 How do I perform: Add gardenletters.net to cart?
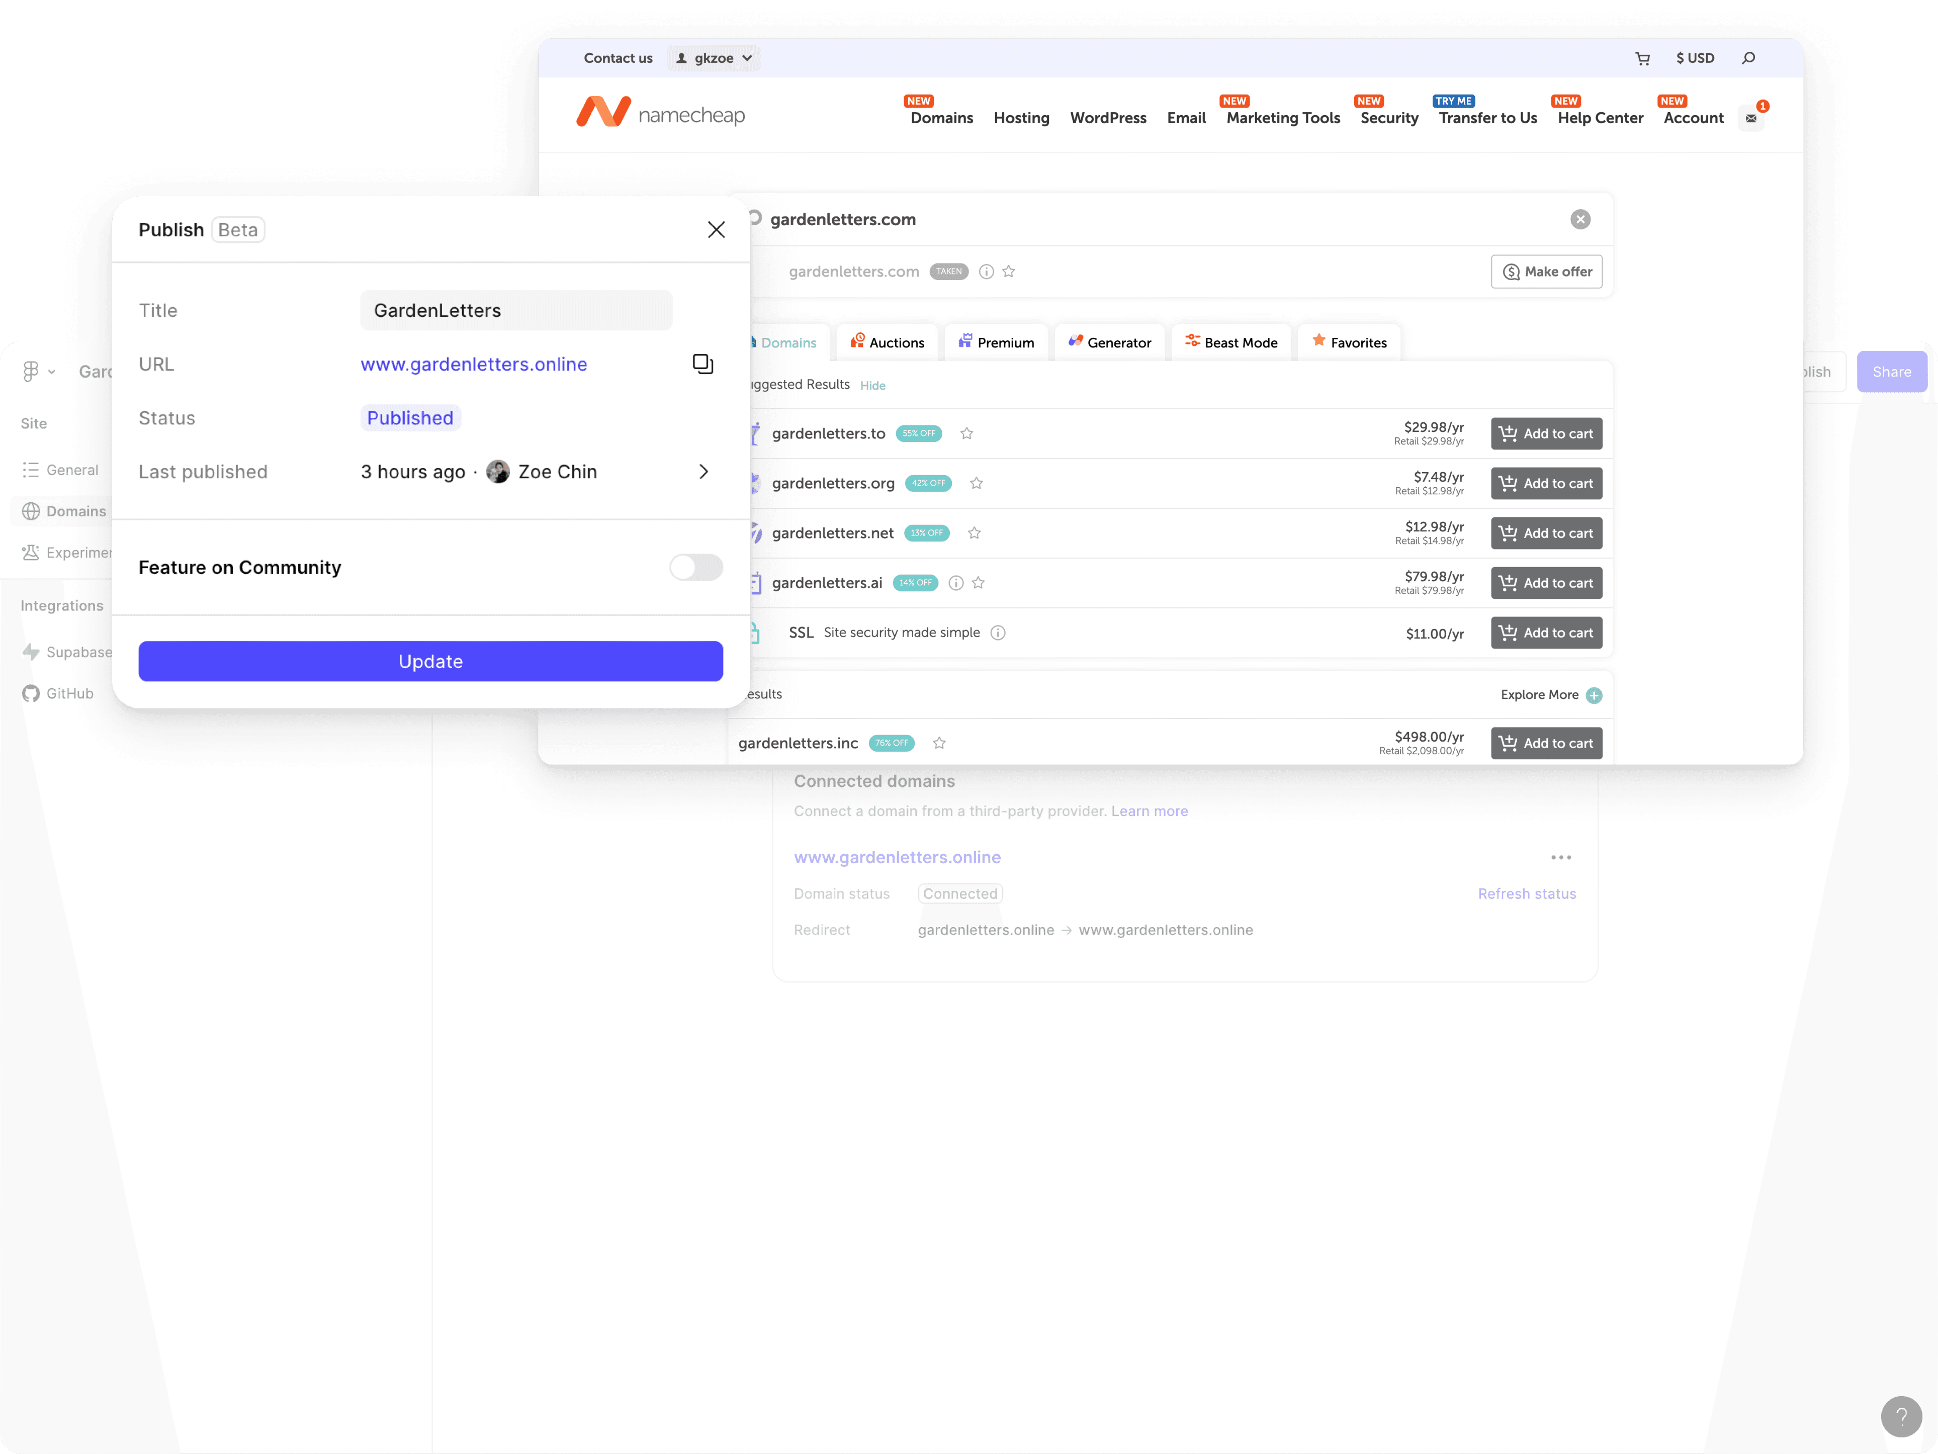(1545, 533)
